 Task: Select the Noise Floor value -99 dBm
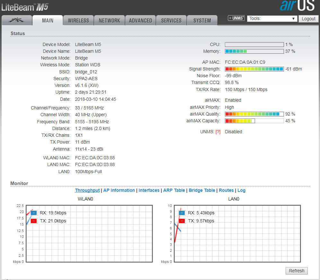(x=233, y=76)
